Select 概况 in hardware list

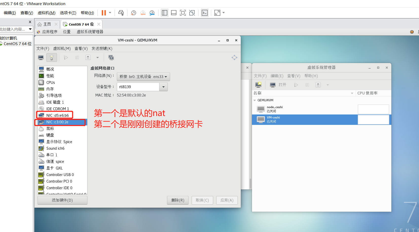click(62, 69)
